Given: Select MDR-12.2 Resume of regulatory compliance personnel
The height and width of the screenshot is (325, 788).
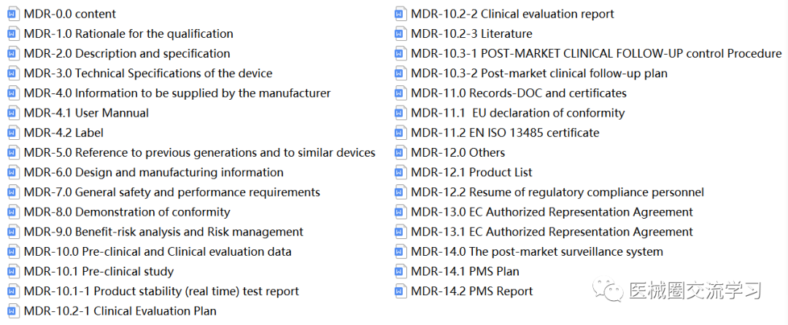Looking at the screenshot, I should click(549, 192).
